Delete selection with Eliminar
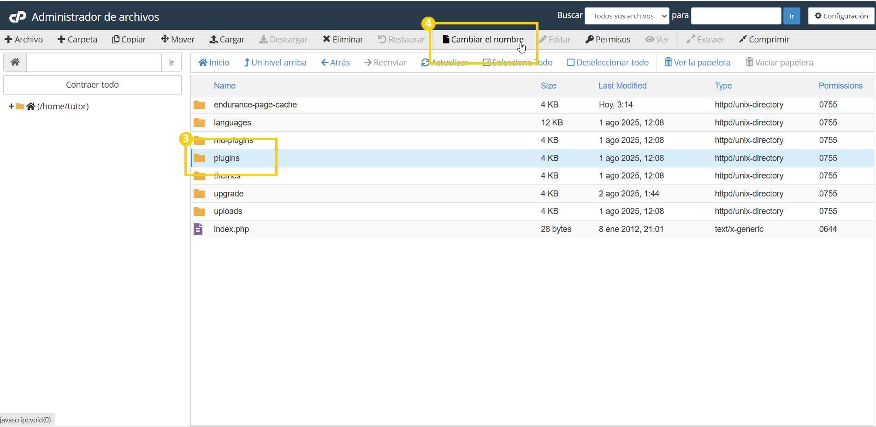 pyautogui.click(x=343, y=40)
